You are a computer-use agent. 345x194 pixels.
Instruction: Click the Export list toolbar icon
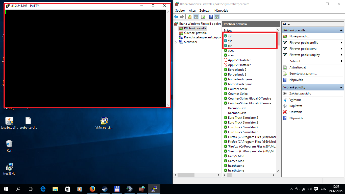203,17
